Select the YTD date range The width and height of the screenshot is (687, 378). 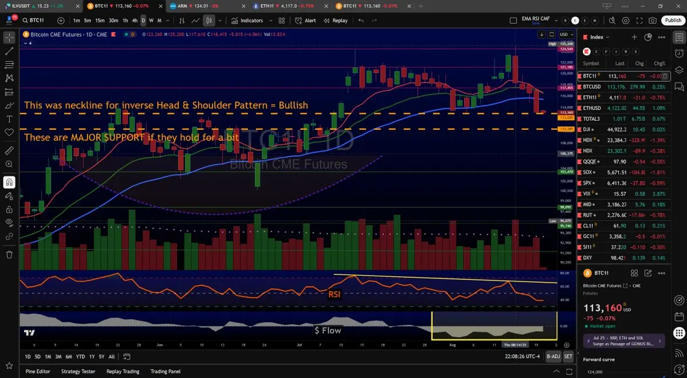tap(81, 356)
